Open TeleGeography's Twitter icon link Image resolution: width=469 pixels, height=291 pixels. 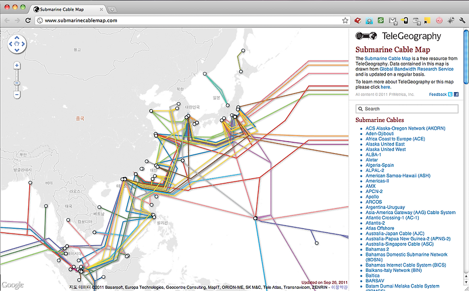[450, 94]
